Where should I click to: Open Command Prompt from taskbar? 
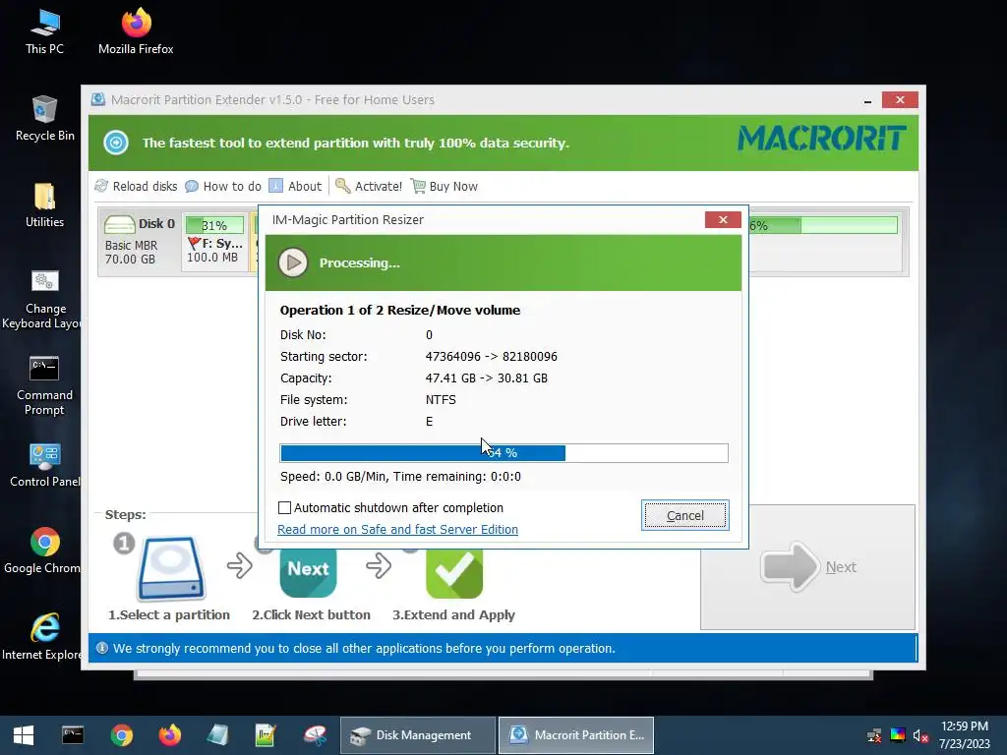(x=73, y=735)
